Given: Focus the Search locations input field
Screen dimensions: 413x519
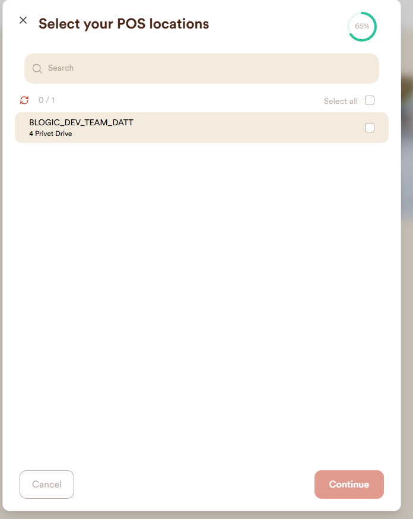Looking at the screenshot, I should point(201,68).
